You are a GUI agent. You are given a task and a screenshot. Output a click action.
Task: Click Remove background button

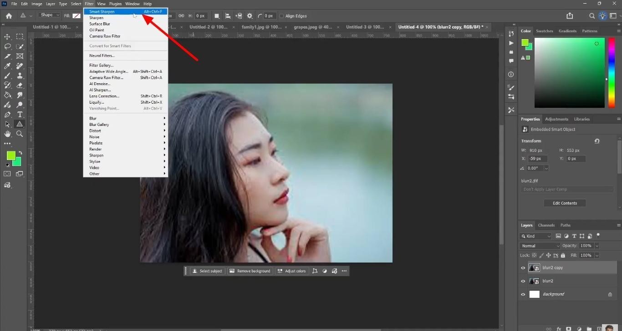(x=250, y=271)
